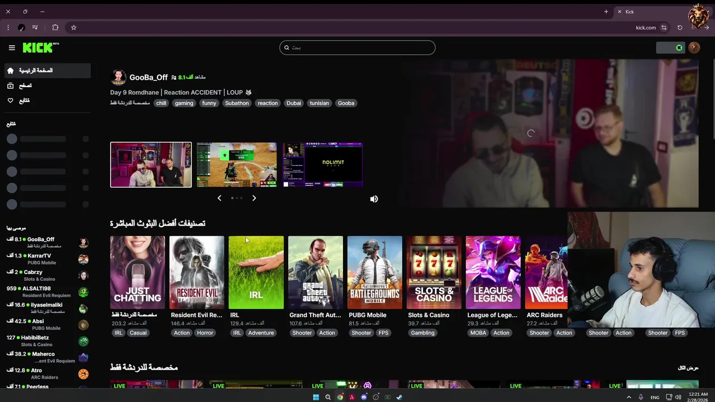Open Steam from the taskbar
Image resolution: width=715 pixels, height=402 pixels.
pyautogui.click(x=399, y=397)
